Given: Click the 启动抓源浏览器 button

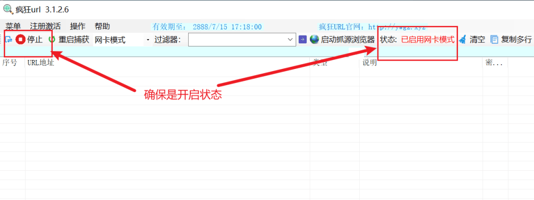Looking at the screenshot, I should 342,40.
